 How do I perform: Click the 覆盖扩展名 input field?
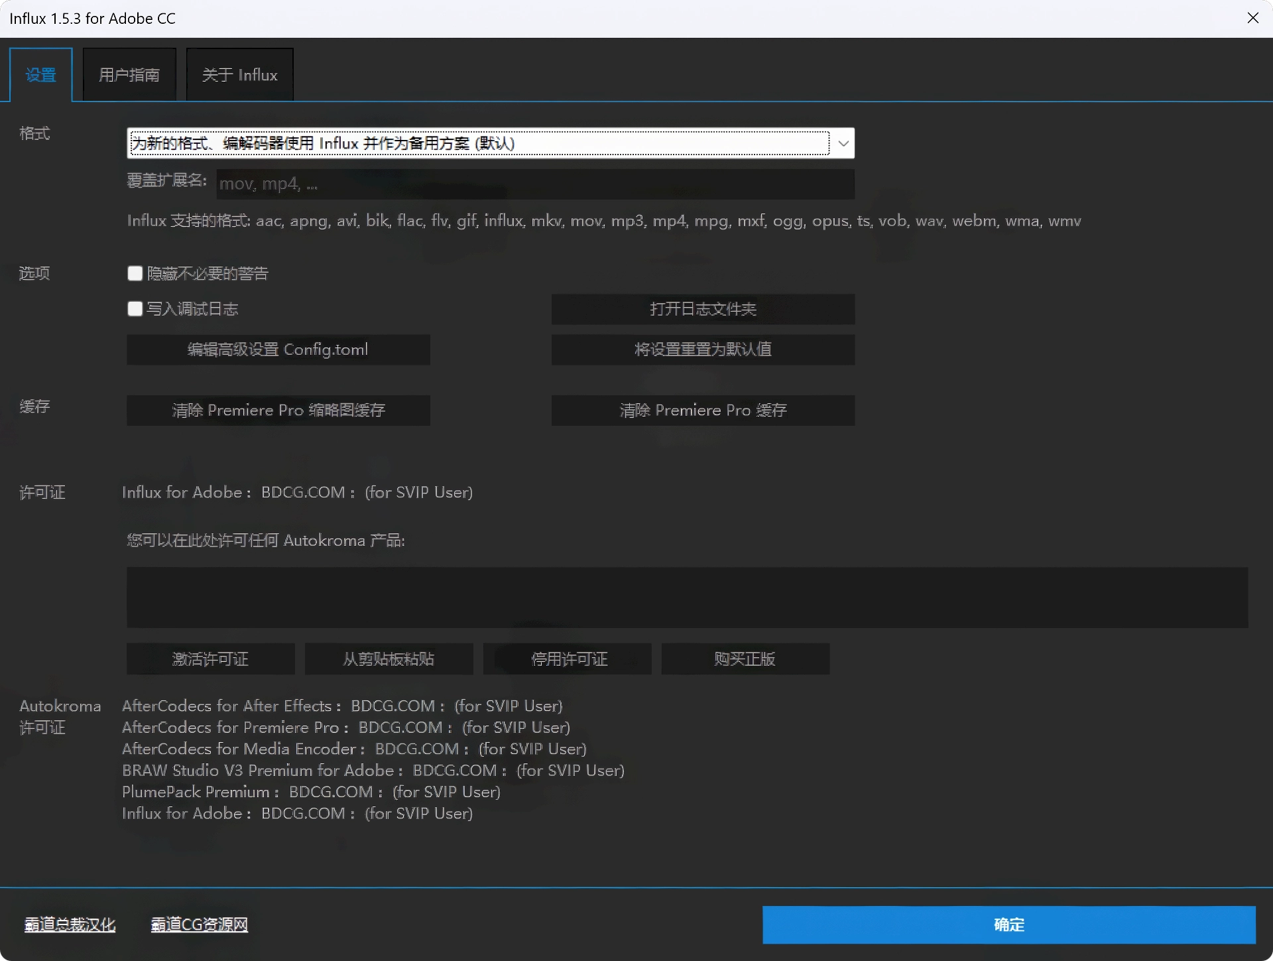pyautogui.click(x=535, y=184)
